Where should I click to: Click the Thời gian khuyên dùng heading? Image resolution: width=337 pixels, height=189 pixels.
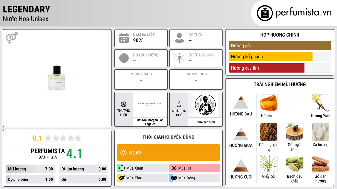point(168,137)
